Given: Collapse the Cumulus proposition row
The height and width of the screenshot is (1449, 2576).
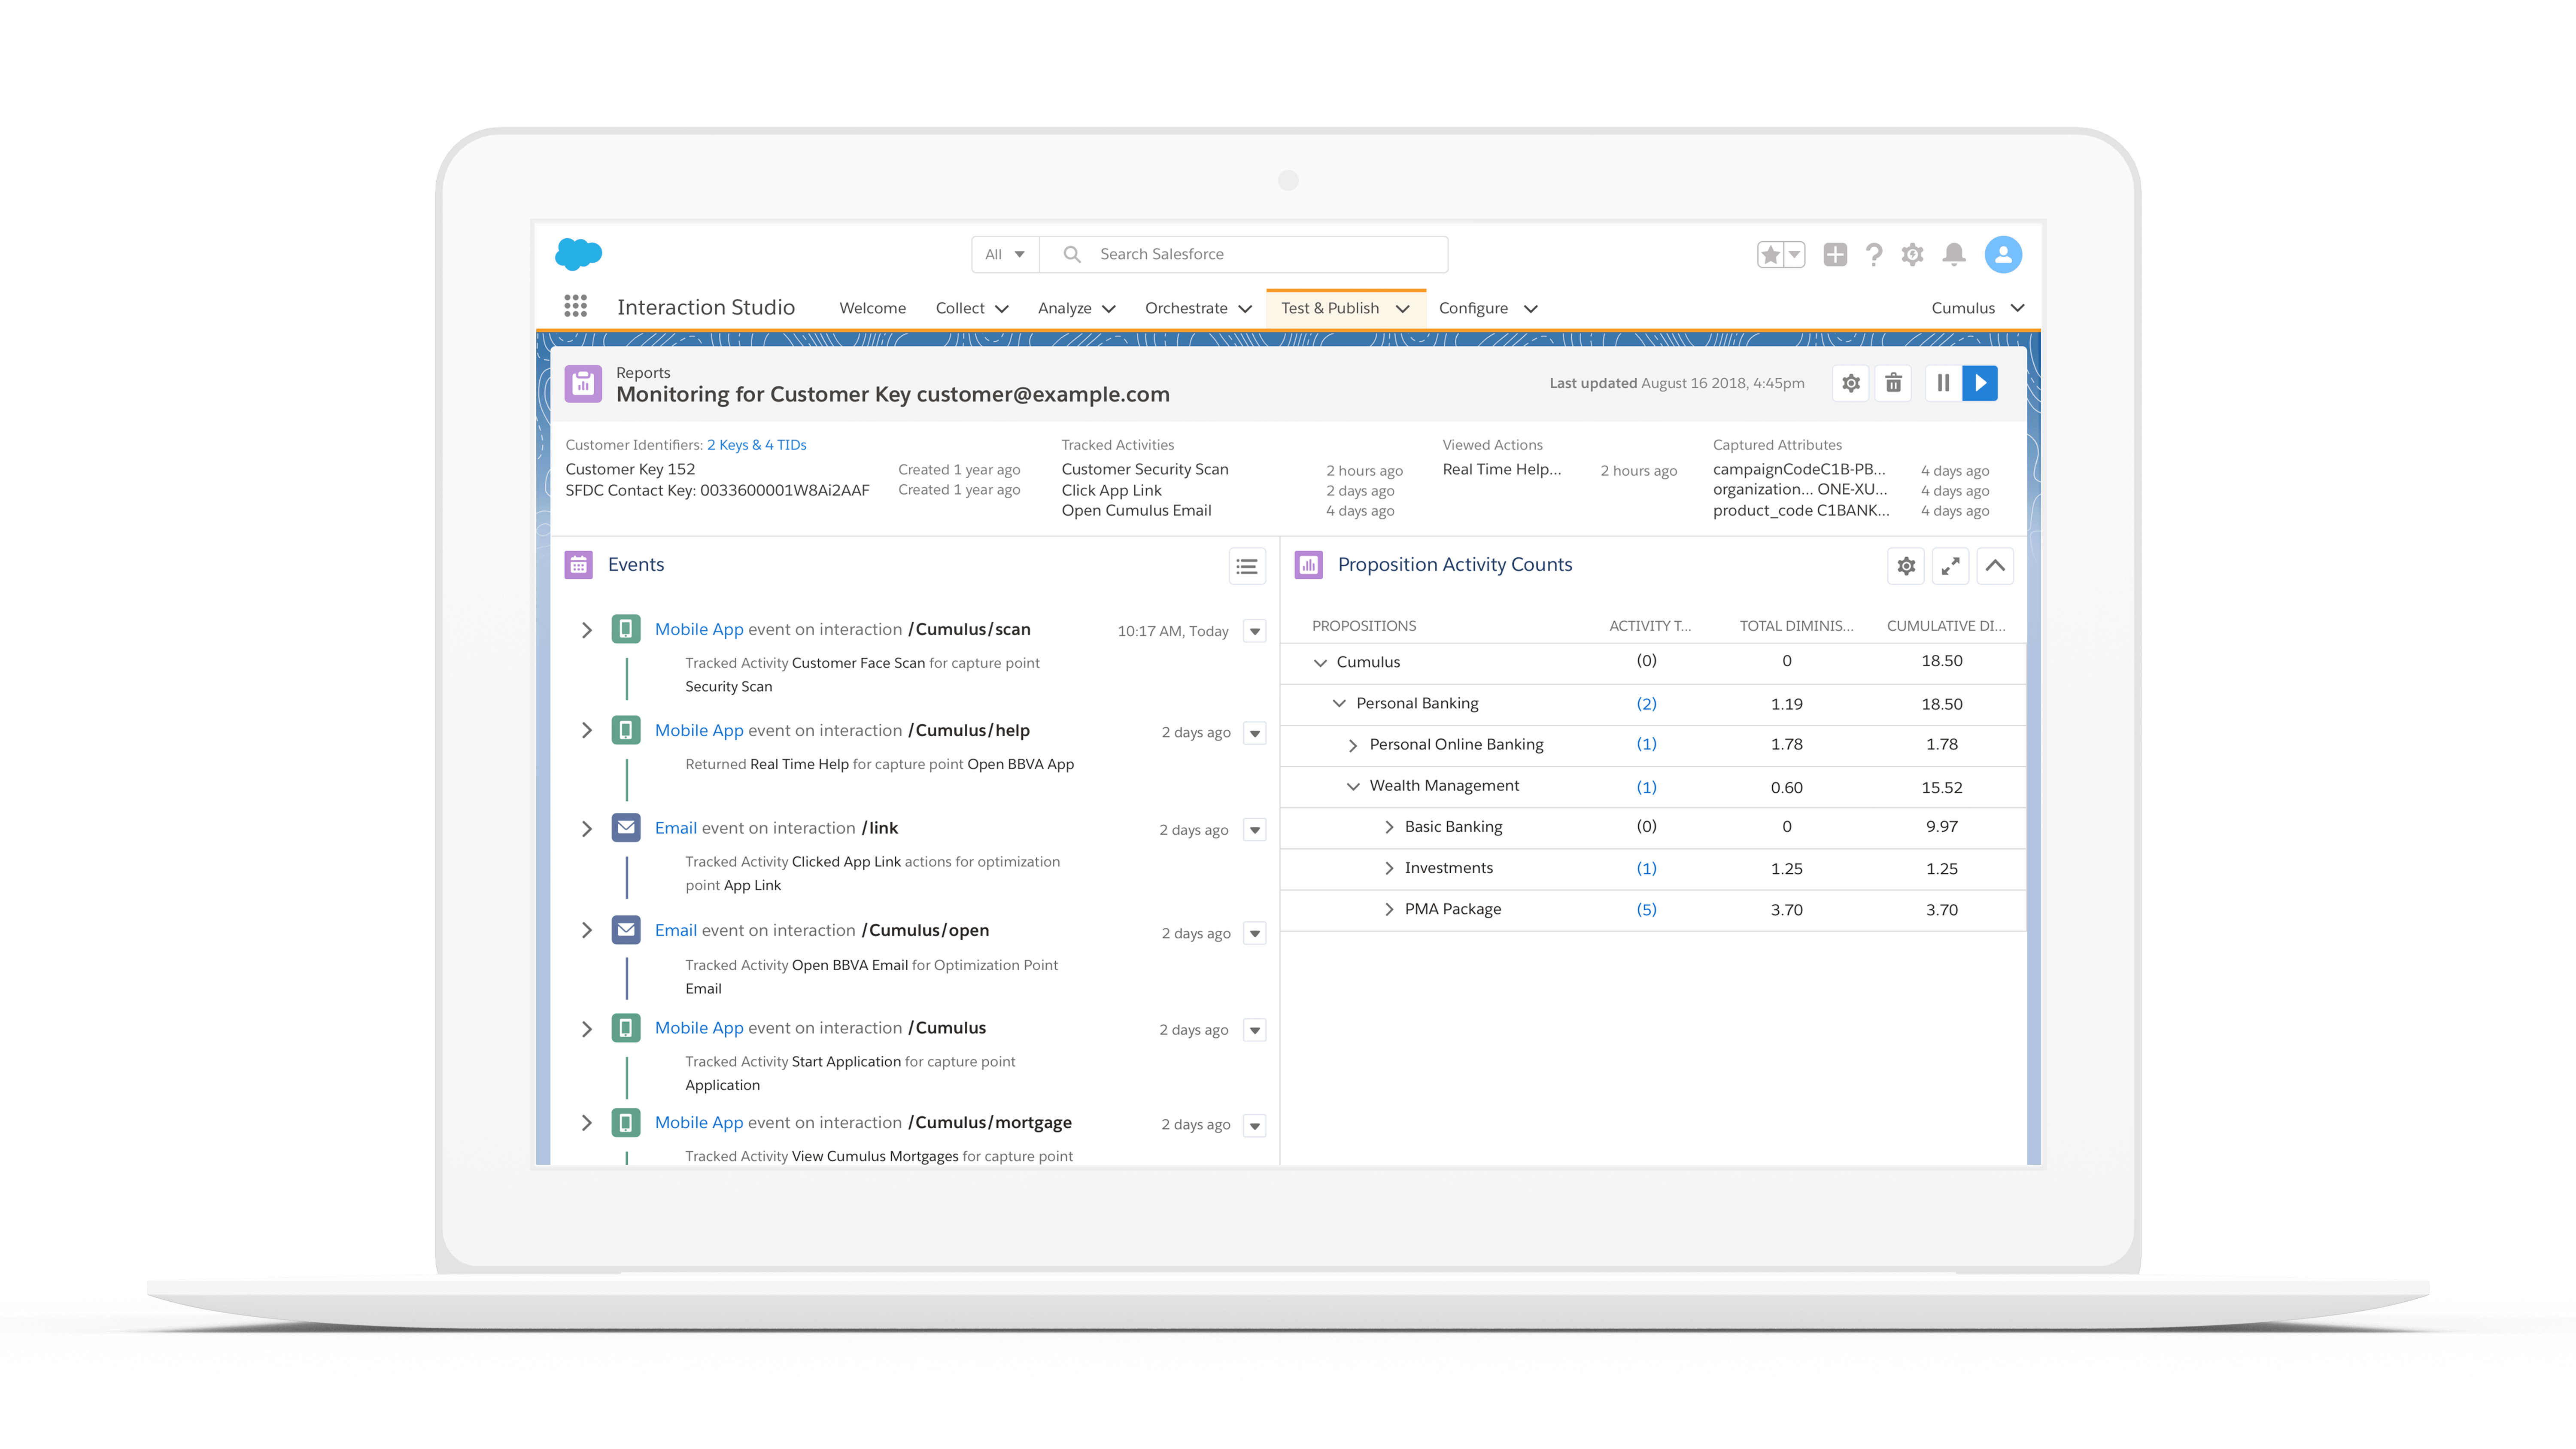Looking at the screenshot, I should pos(1320,663).
